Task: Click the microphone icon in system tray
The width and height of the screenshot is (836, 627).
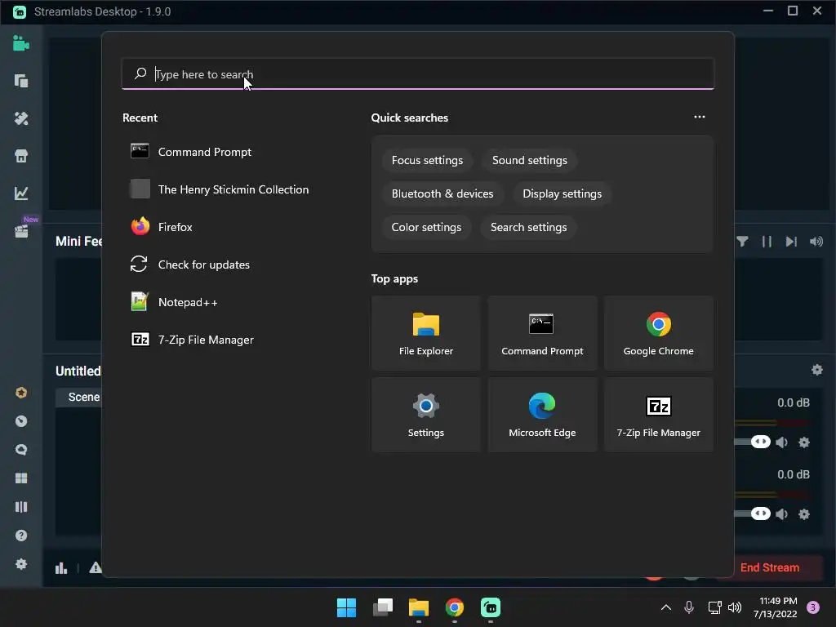Action: tap(689, 607)
